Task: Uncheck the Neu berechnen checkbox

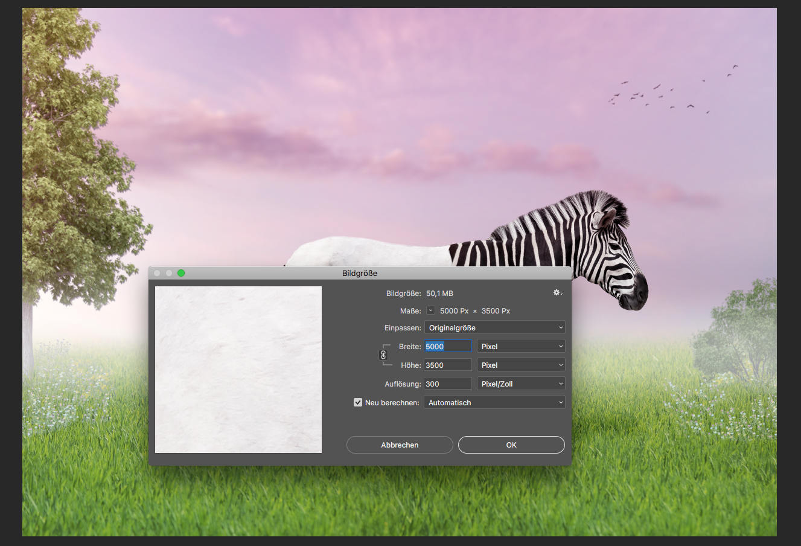Action: click(x=357, y=402)
